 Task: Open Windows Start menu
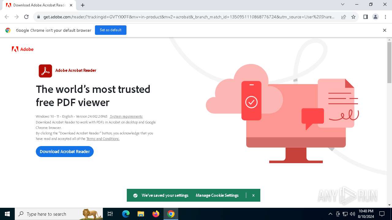click(x=7, y=214)
